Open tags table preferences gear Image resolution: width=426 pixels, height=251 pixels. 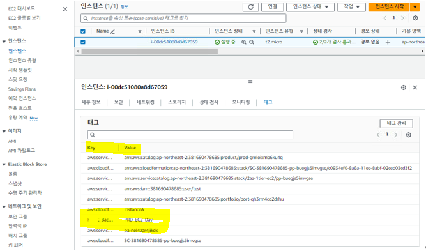[408, 135]
